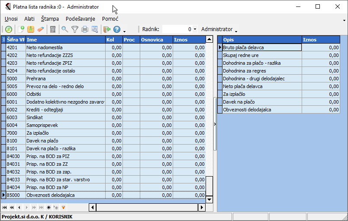Screen dimensions: 348x221
Task: Click the new document toolbar icon
Action: click(21, 29)
